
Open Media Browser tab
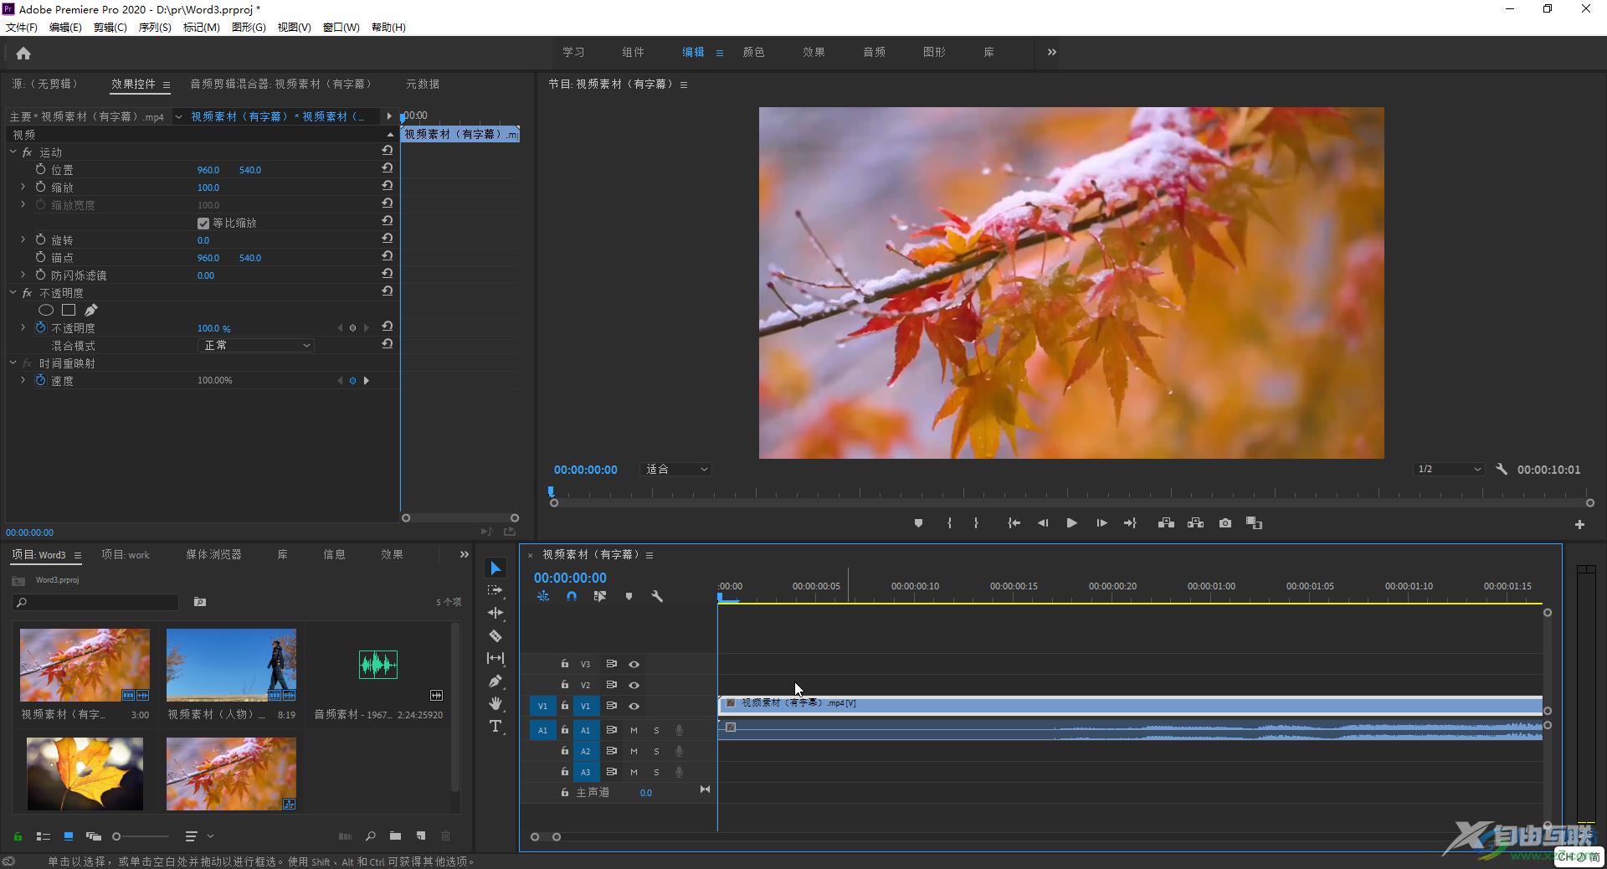pyautogui.click(x=213, y=554)
